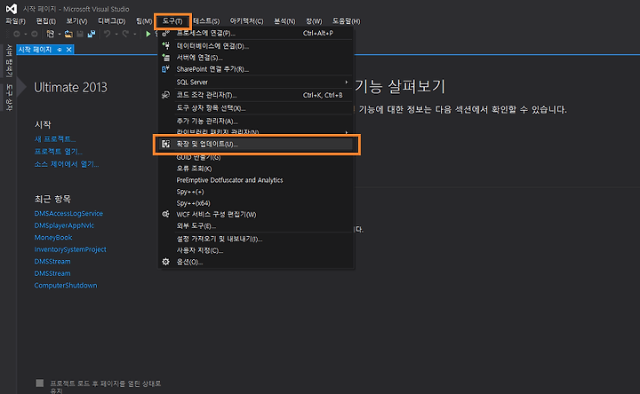Open the 도구 상자 side tab
Viewport: 640px width, 394px height.
tap(9, 98)
